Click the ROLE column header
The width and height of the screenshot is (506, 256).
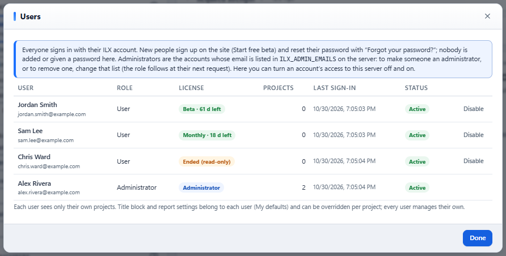(x=125, y=88)
